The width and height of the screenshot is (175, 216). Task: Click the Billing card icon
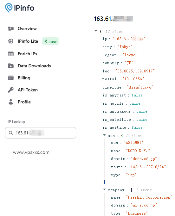coord(11,78)
